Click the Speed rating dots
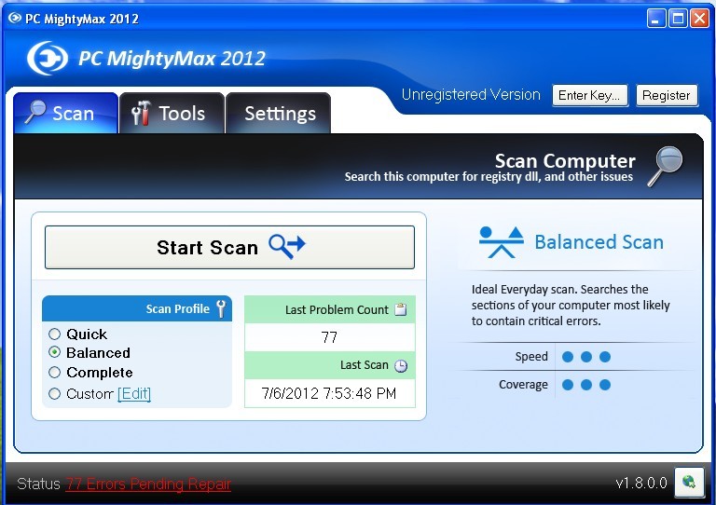The width and height of the screenshot is (716, 505). 586,356
